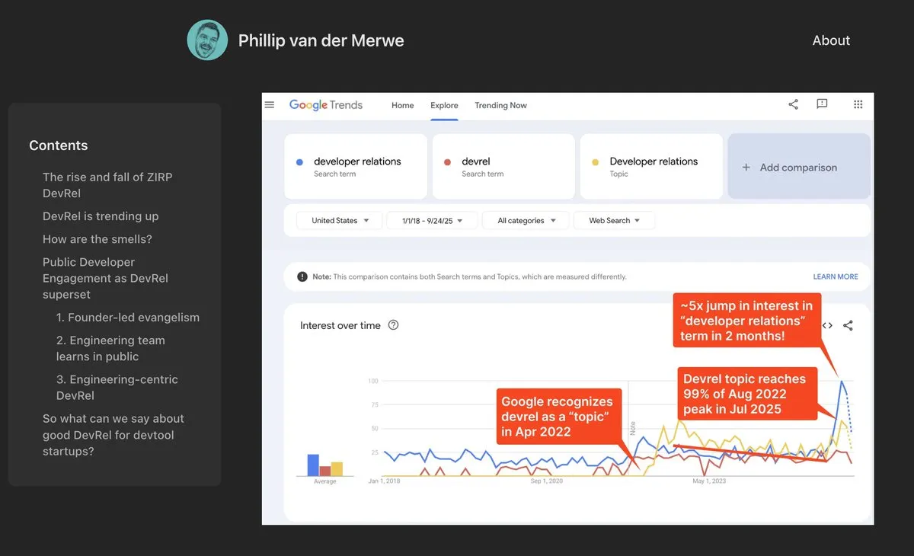The image size is (914, 556).
Task: Expand the United States region dropdown
Action: [x=340, y=221]
